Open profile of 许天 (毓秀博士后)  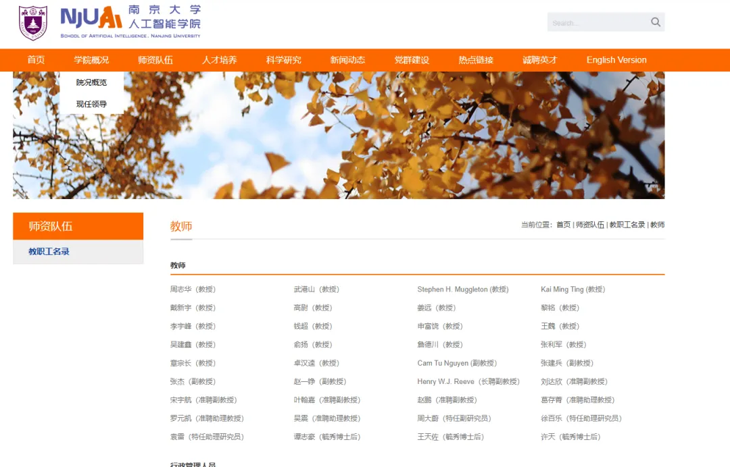[570, 437]
